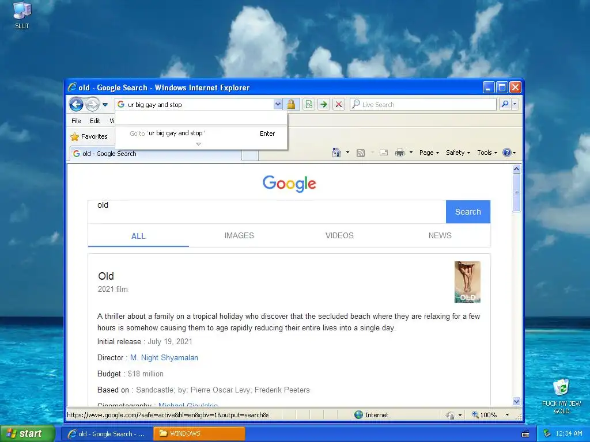Open the zoom level dropdown arrow
The width and height of the screenshot is (590, 442).
(507, 415)
